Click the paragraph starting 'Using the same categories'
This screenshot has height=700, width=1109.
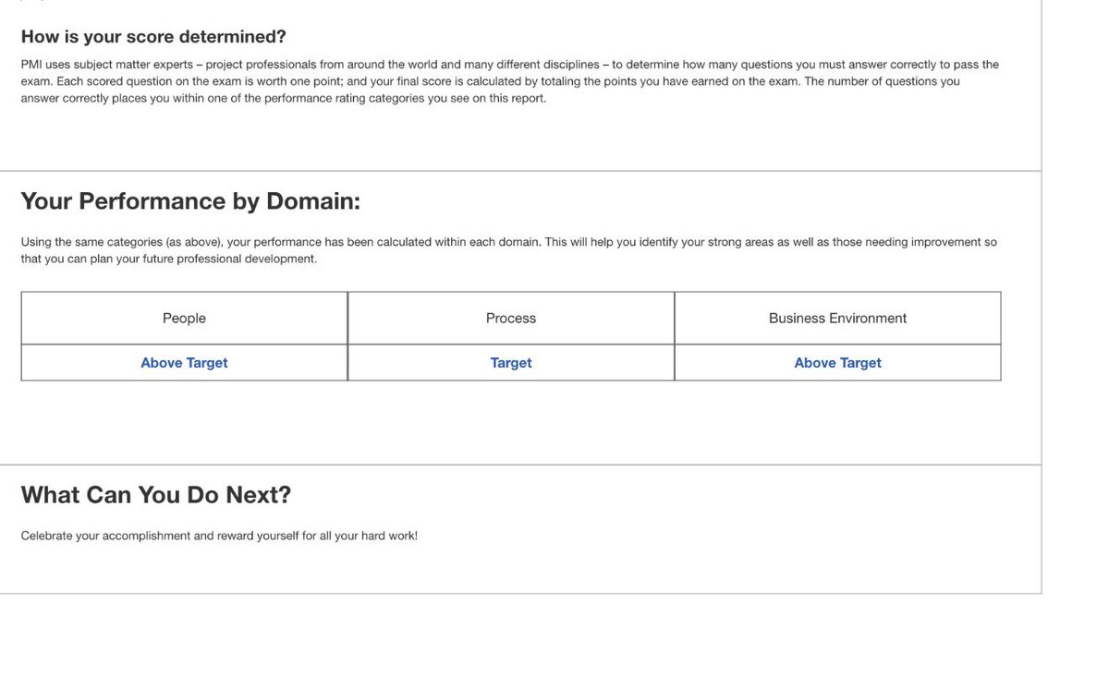coord(509,250)
